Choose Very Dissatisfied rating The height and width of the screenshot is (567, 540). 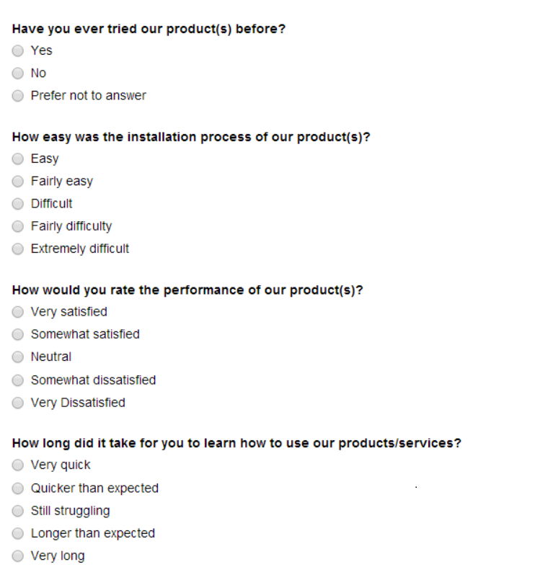18,403
